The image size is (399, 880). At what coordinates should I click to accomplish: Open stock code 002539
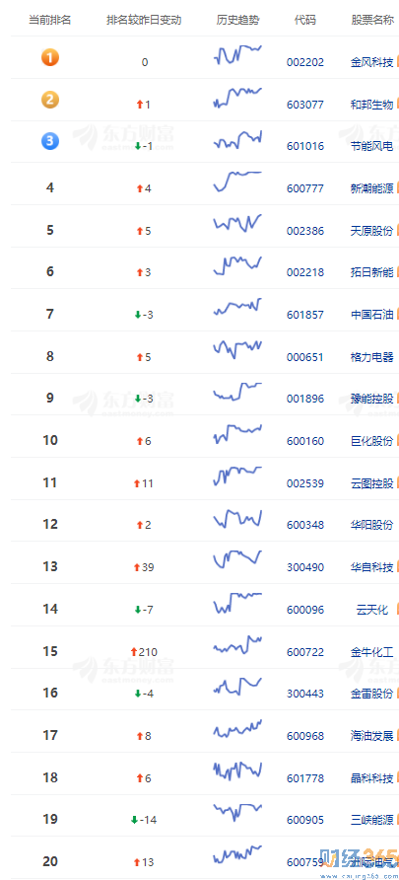[304, 483]
